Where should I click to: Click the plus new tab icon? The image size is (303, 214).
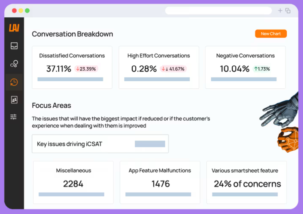[x=280, y=10]
